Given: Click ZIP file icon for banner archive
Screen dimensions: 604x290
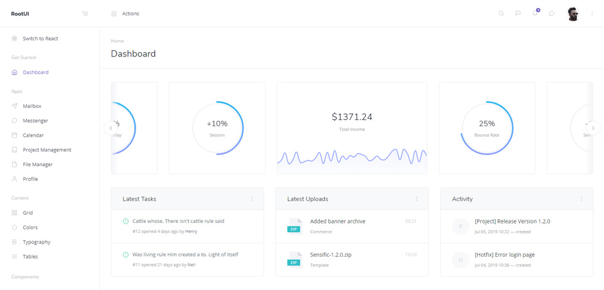Looking at the screenshot, I should [295, 226].
